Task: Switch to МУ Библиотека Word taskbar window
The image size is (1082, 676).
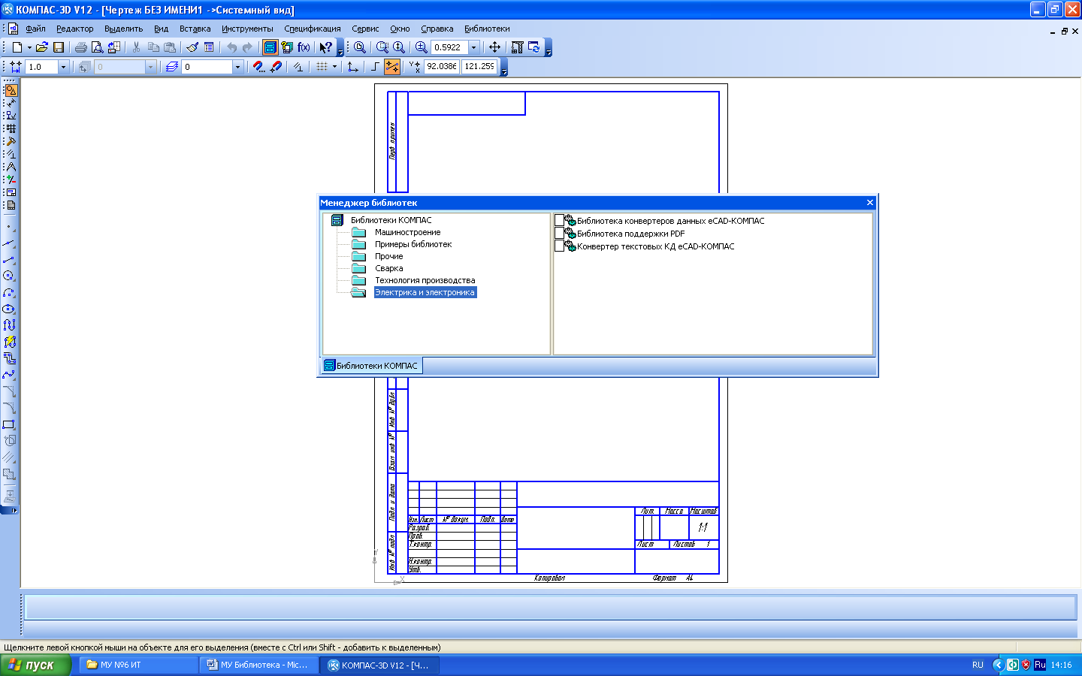Action: tap(259, 665)
